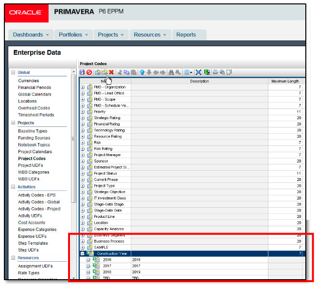Open Step Templates
Viewport: 317px width, 286px height.
pyautogui.click(x=33, y=243)
